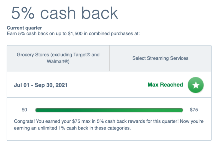The width and height of the screenshot is (218, 148).
Task: Click the green "Max Reached" status text
Action: click(x=165, y=85)
